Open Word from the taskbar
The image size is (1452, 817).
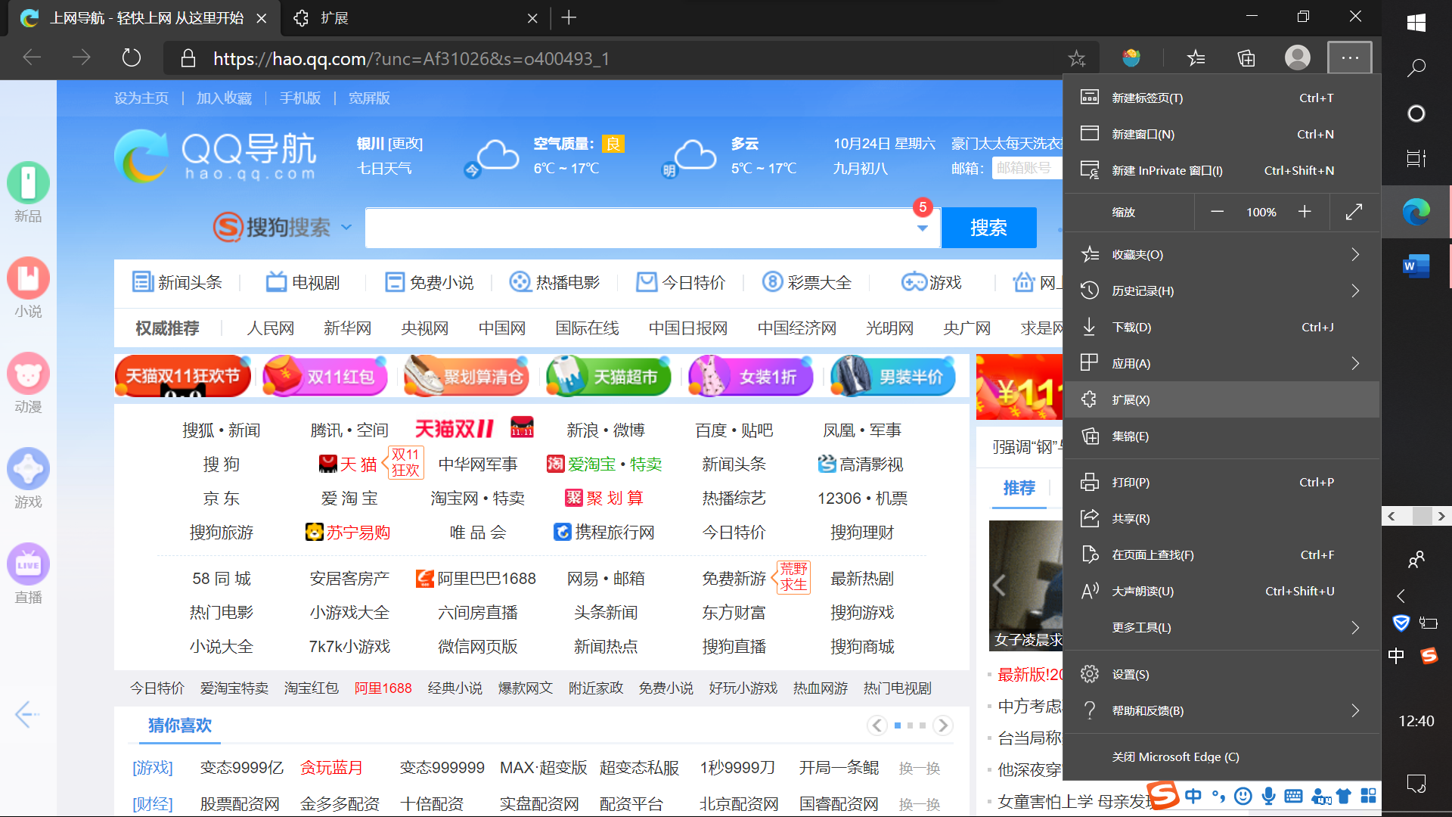tap(1416, 266)
